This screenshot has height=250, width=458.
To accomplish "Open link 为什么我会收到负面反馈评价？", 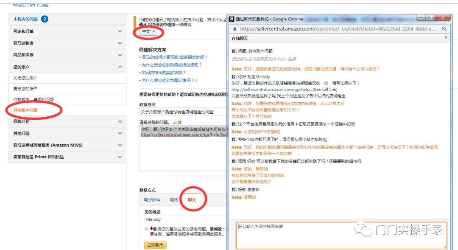I will tap(169, 80).
